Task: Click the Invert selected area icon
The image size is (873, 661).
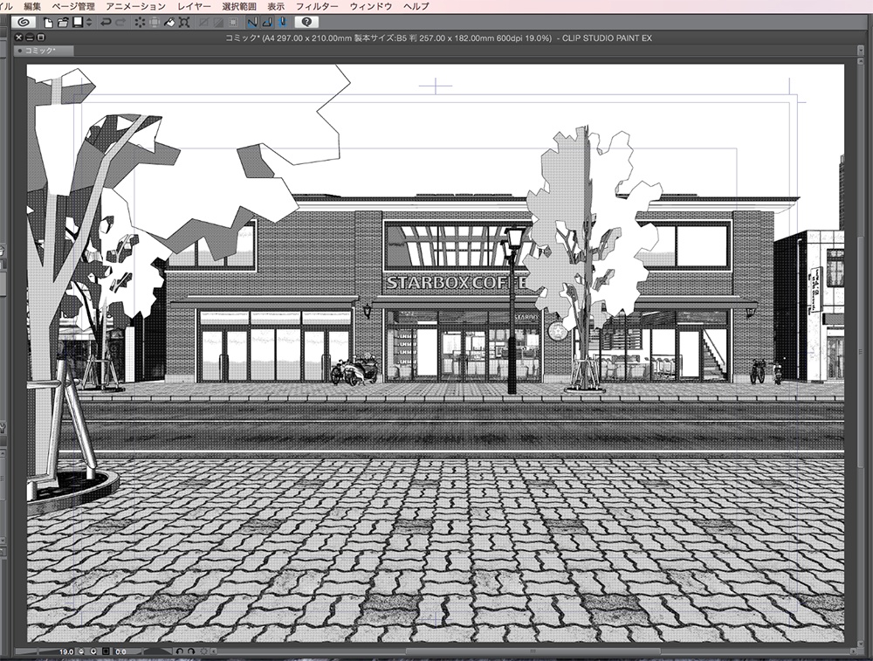Action: tap(219, 23)
